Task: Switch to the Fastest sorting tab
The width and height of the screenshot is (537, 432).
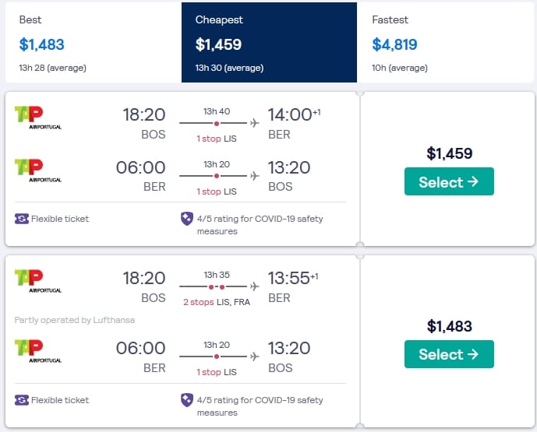Action: [445, 43]
